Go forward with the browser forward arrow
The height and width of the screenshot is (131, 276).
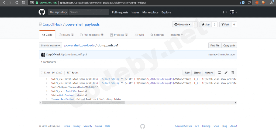pos(10,3)
